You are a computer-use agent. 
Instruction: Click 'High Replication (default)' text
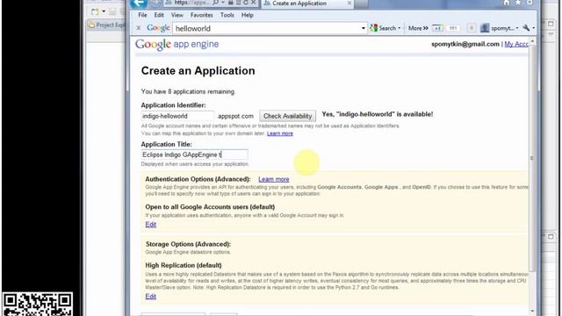[184, 265]
